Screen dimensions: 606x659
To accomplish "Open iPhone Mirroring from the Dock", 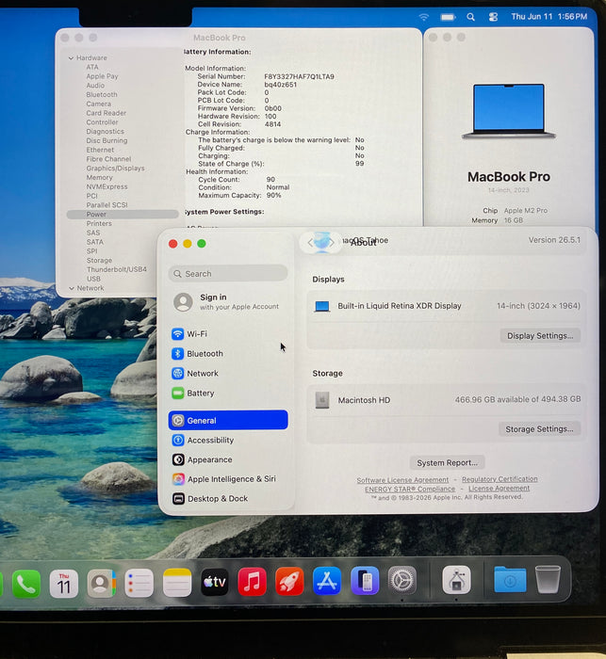I will (365, 581).
